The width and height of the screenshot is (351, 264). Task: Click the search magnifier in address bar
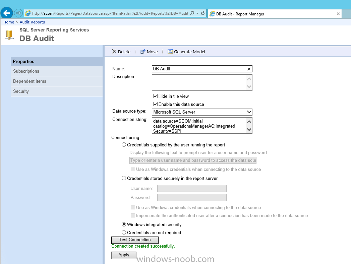coord(192,13)
